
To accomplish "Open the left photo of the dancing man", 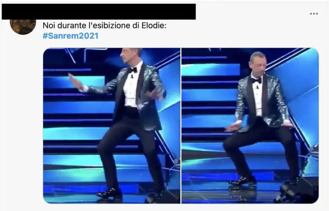I will tap(111, 126).
